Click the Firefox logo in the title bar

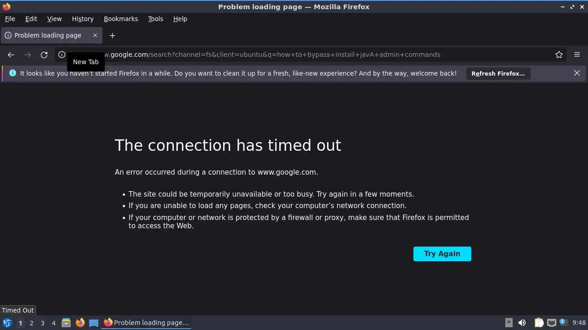[6, 6]
